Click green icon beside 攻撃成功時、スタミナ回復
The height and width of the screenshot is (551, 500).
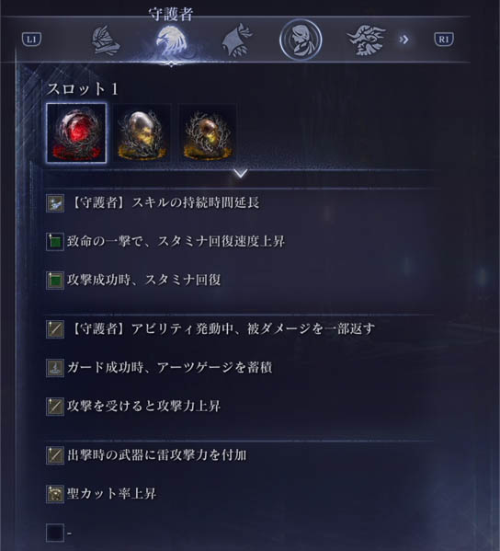click(55, 281)
